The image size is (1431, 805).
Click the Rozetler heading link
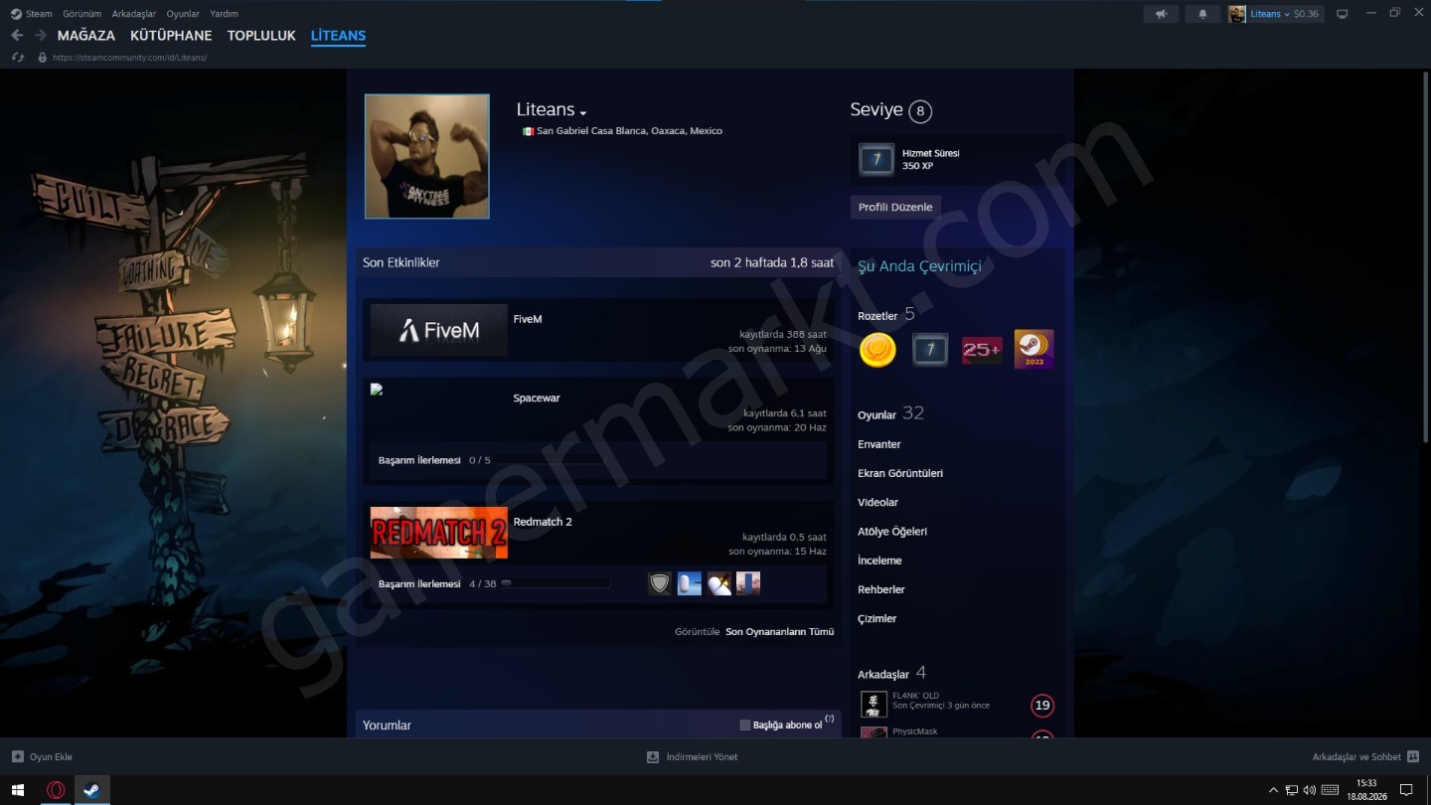pyautogui.click(x=877, y=316)
